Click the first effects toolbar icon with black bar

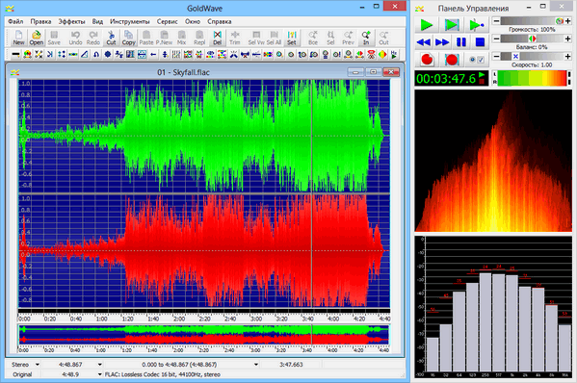[x=15, y=55]
